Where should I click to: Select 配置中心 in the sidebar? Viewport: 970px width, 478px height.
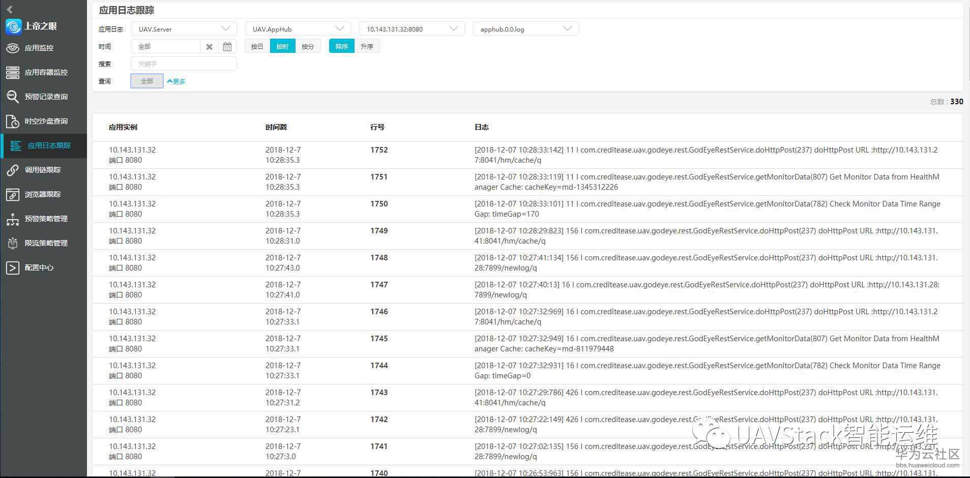pos(39,267)
